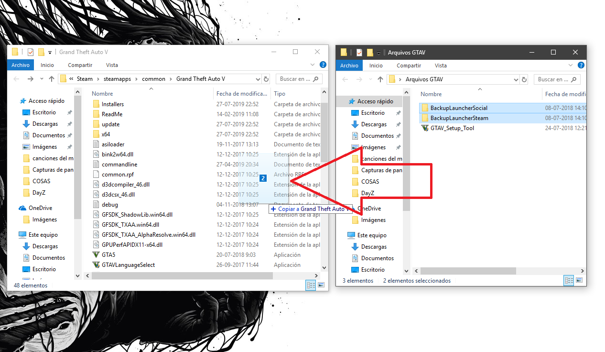Expand hidden breadcrumb chevron before Steam
The image size is (605, 352).
71,79
